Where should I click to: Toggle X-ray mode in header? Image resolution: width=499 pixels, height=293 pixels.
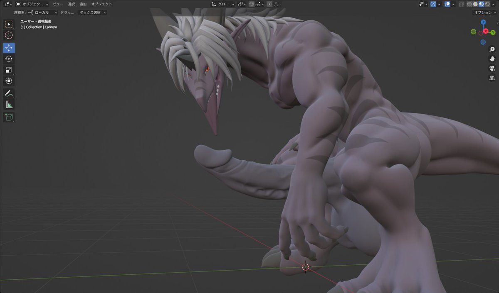click(x=461, y=4)
